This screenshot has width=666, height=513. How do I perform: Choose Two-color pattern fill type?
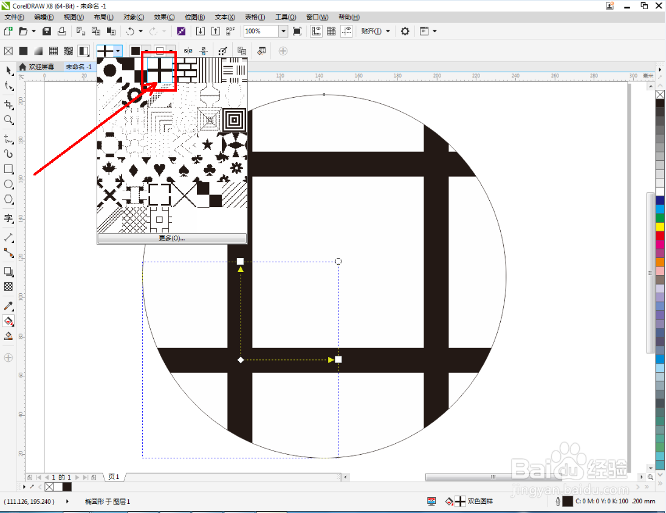point(84,51)
